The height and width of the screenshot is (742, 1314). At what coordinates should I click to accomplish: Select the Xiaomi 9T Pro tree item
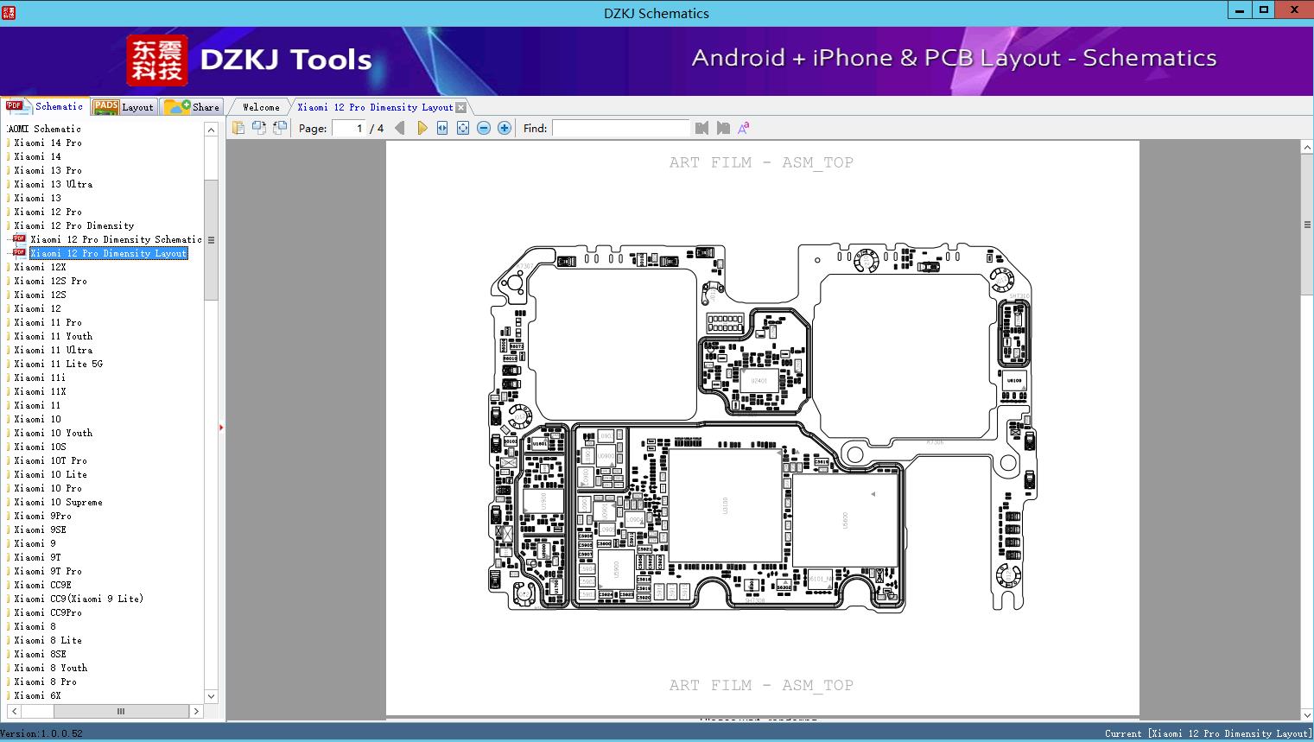point(48,571)
